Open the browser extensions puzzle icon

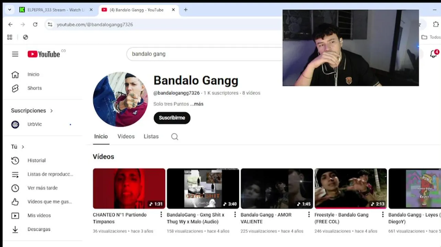(436, 24)
